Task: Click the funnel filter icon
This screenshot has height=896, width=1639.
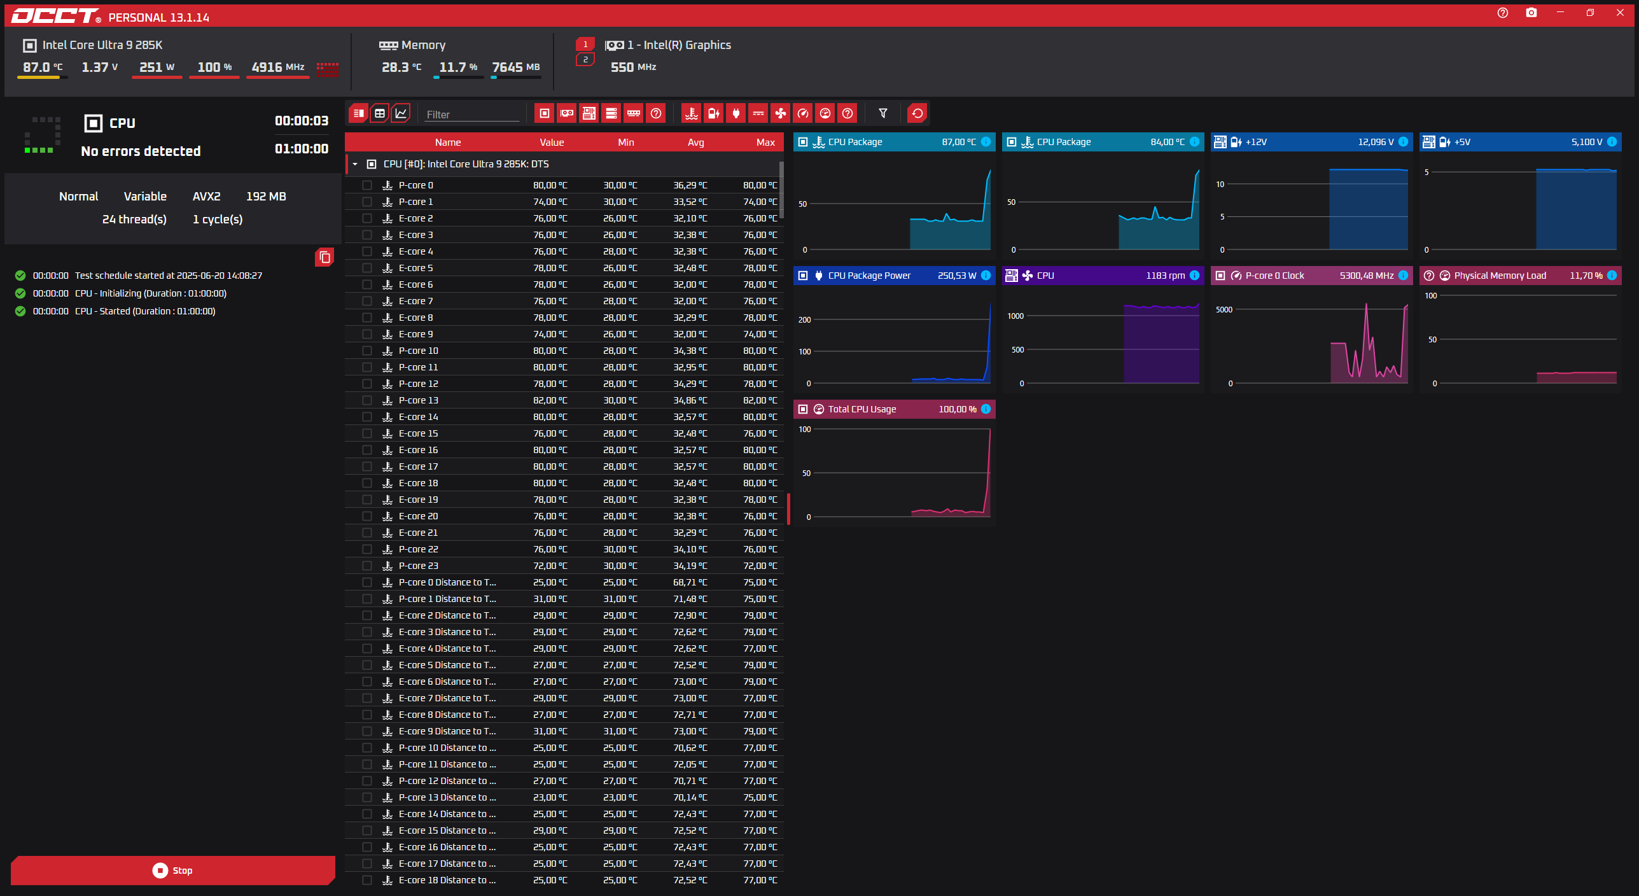Action: (882, 113)
